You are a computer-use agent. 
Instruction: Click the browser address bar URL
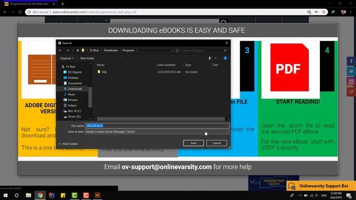pos(94,12)
